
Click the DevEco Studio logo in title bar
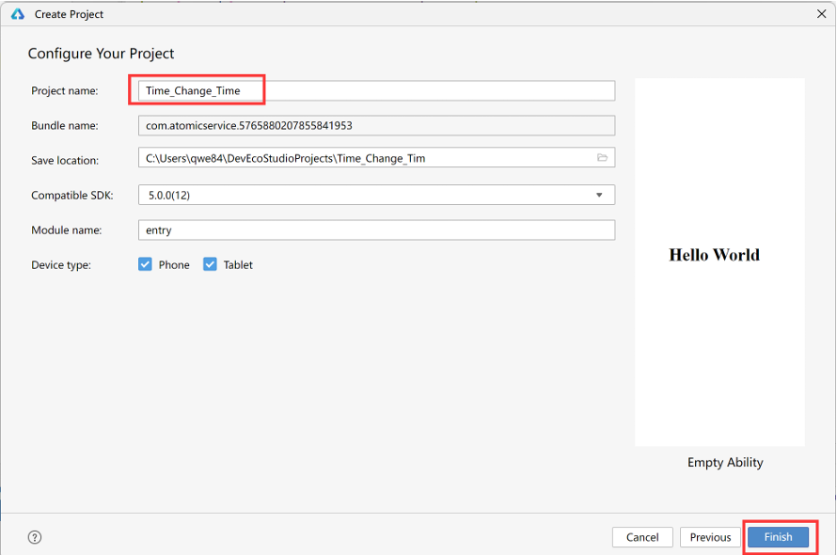point(18,14)
